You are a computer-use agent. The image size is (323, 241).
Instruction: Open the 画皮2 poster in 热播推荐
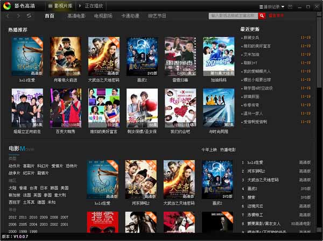pyautogui.click(x=142, y=56)
